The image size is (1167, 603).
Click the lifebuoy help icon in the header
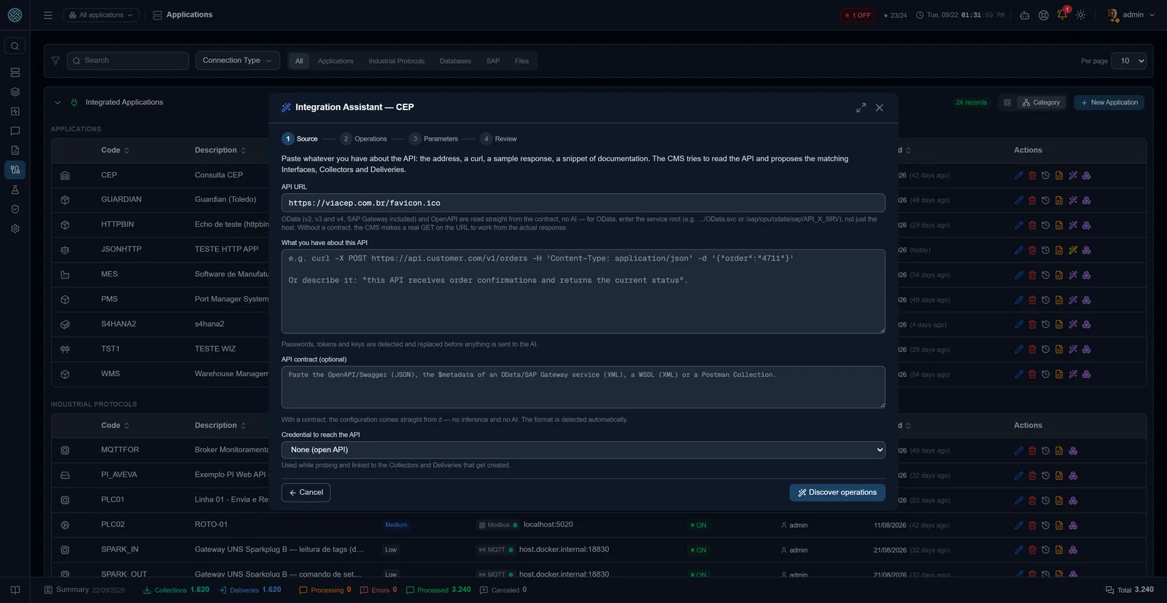[x=1044, y=15]
